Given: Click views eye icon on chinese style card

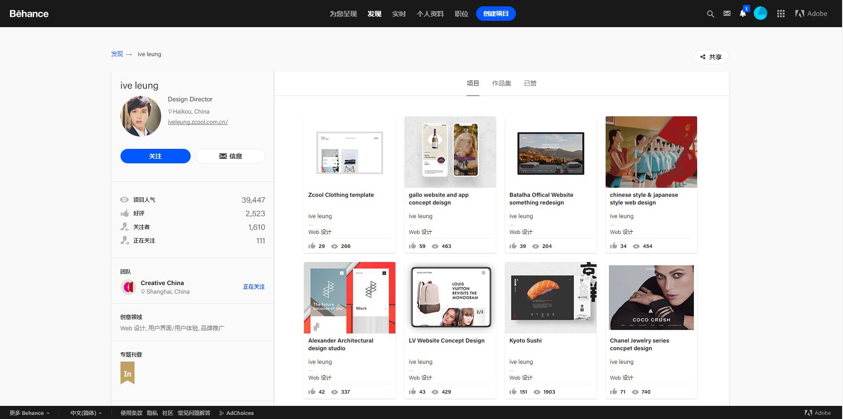Looking at the screenshot, I should (636, 246).
